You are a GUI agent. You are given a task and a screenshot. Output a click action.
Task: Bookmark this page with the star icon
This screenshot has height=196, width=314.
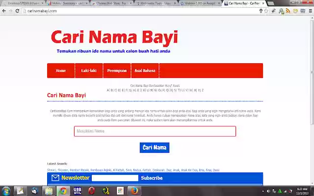pyautogui.click(x=266, y=11)
